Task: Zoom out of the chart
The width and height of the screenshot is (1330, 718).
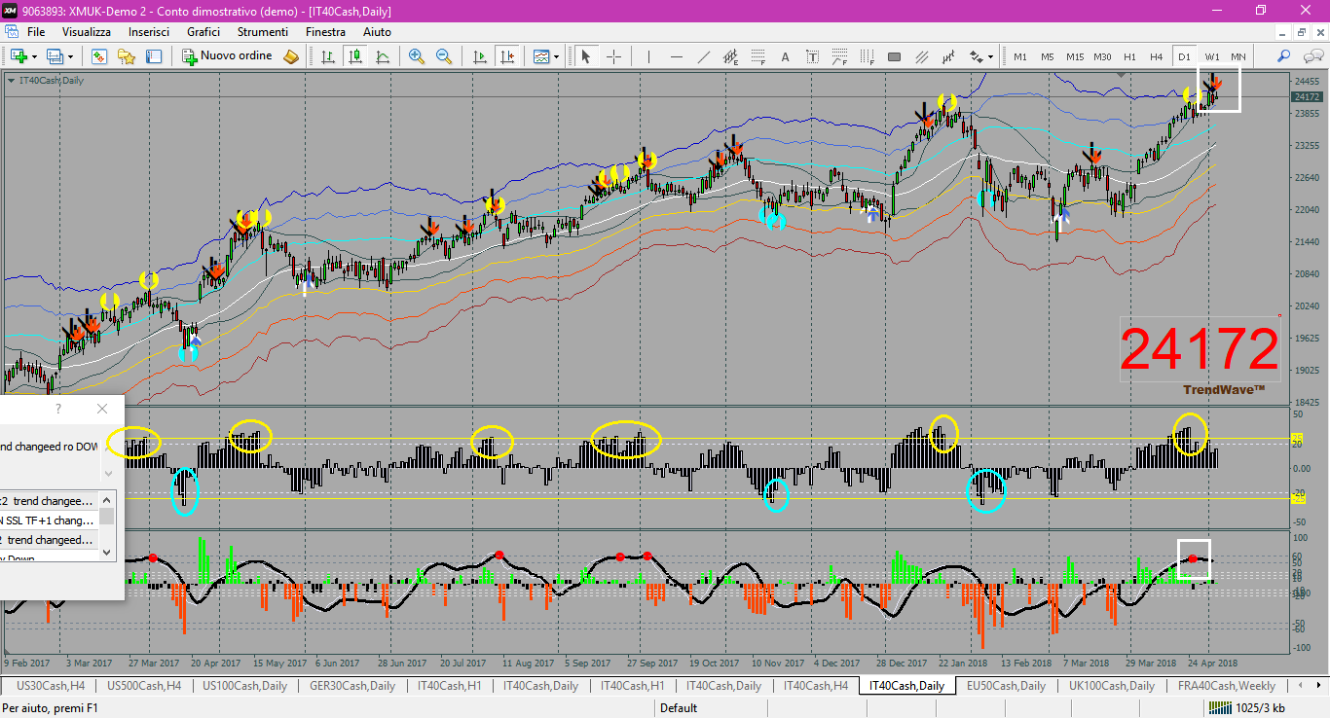Action: click(444, 56)
